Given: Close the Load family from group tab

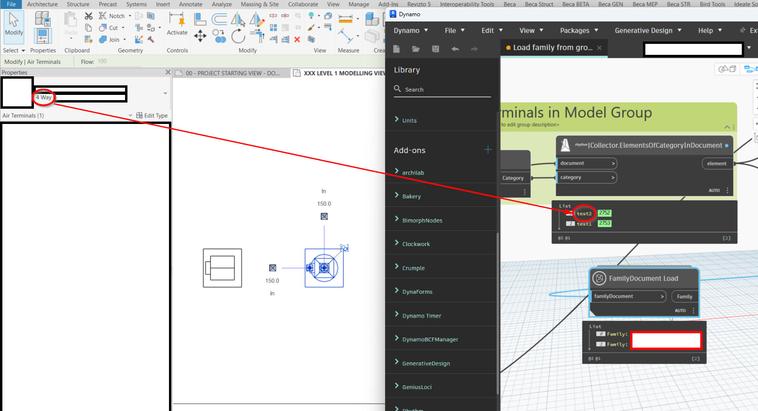Looking at the screenshot, I should (x=599, y=48).
